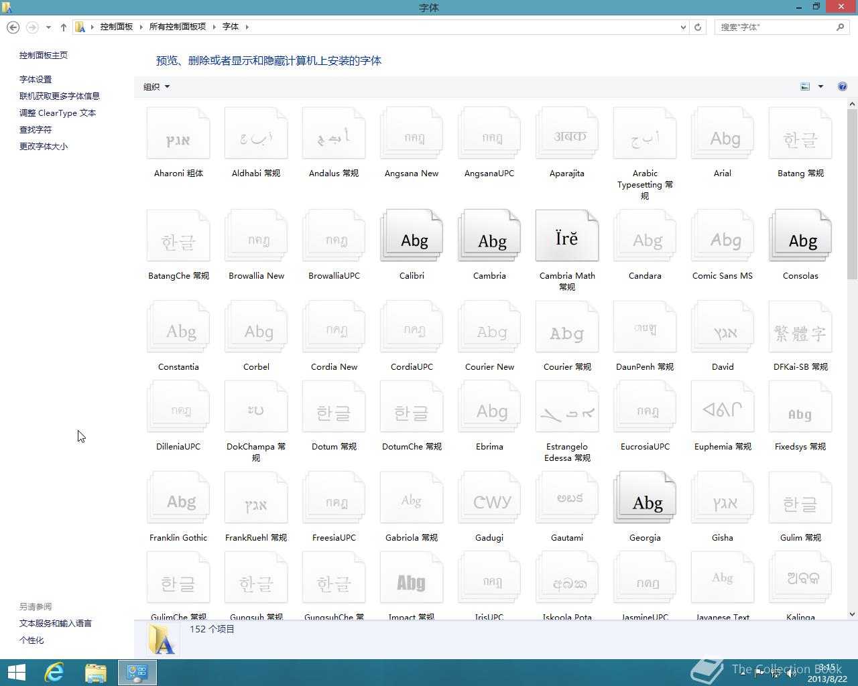This screenshot has width=858, height=686.
Task: Select the Fixedsys font icon
Action: 800,407
